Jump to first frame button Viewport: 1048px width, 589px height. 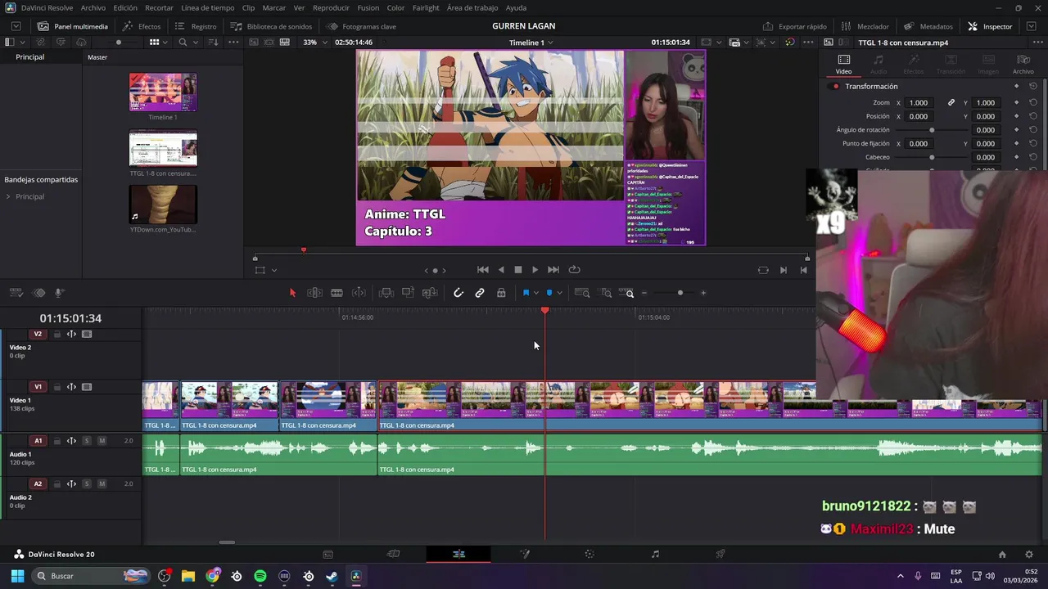click(x=483, y=270)
